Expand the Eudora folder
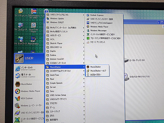 [x=65, y=55]
